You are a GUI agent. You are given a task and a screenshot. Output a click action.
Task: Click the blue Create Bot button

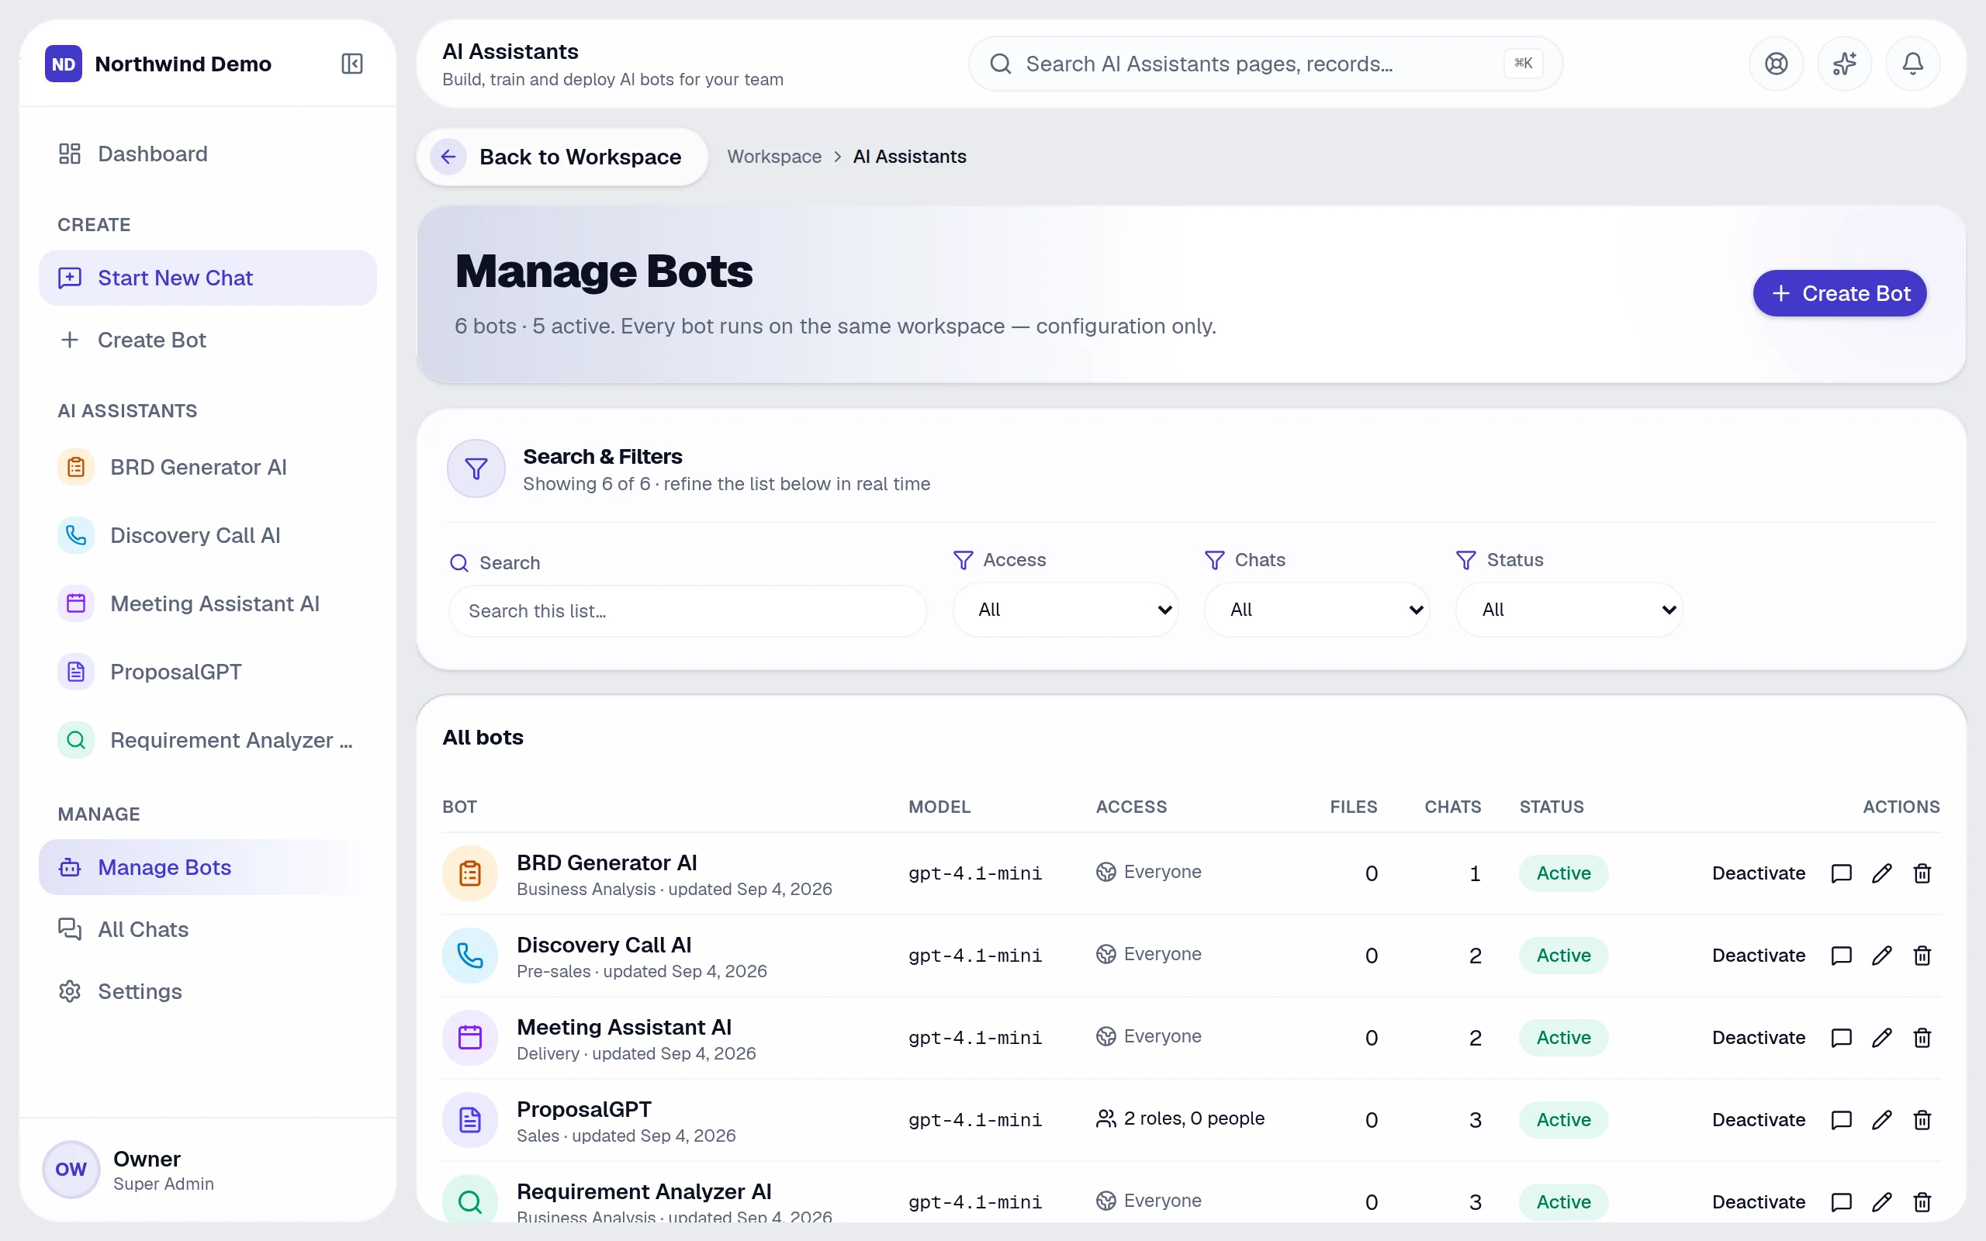pos(1839,294)
